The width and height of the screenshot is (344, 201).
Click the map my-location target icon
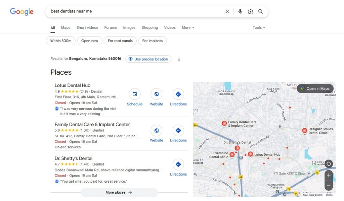click(329, 164)
